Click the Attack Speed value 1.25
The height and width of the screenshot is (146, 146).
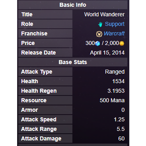(119, 119)
